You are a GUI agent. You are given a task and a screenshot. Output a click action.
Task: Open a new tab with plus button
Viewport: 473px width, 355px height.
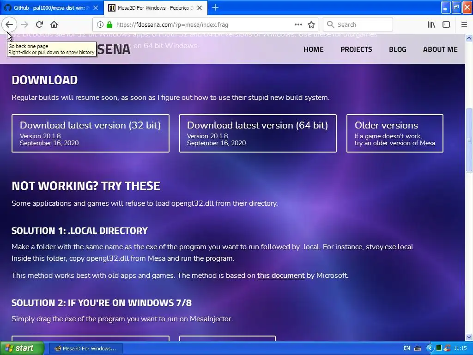[215, 7]
